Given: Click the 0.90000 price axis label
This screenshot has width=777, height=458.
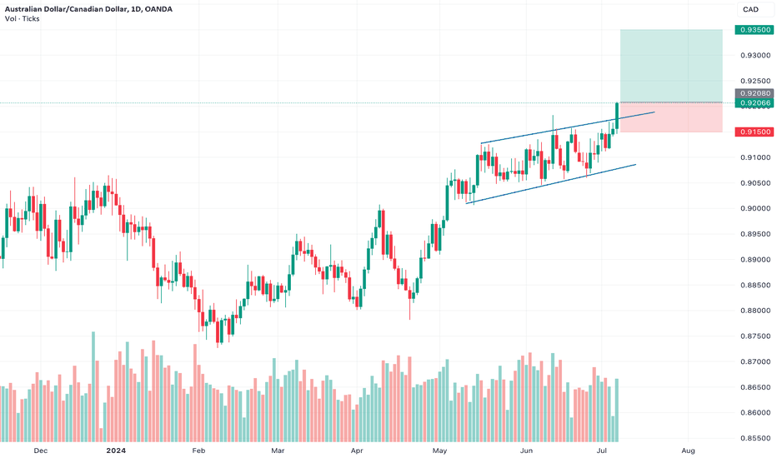Looking at the screenshot, I should 755,208.
